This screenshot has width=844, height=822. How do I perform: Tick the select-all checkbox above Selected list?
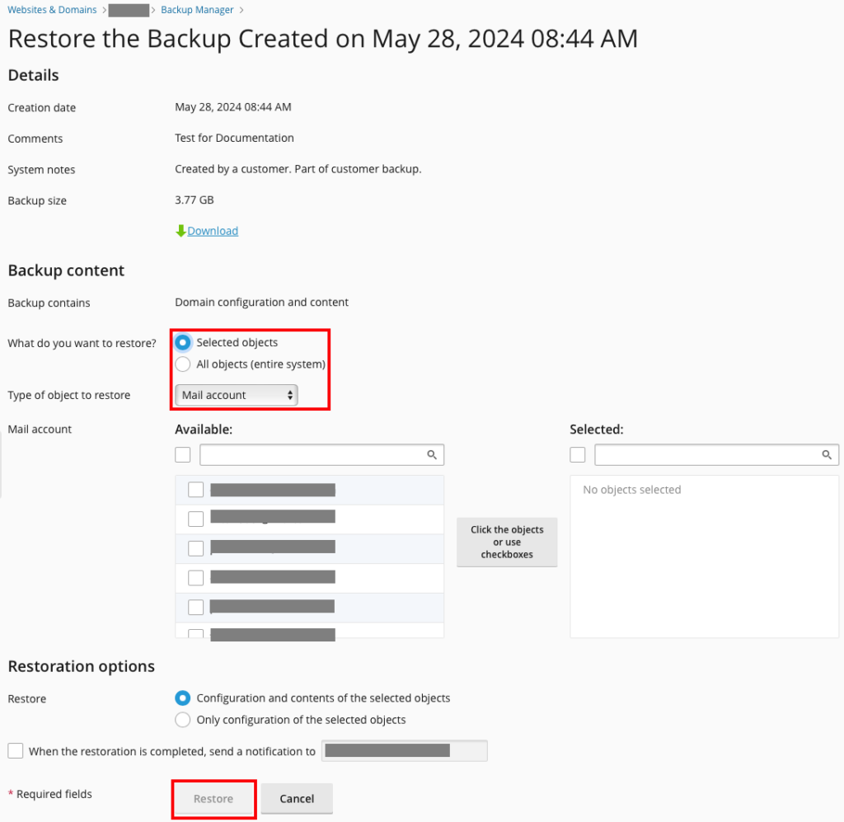pyautogui.click(x=578, y=454)
